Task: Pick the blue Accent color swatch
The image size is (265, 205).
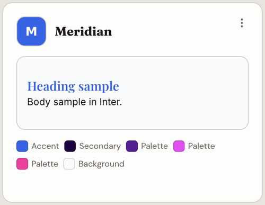Action: (22, 146)
